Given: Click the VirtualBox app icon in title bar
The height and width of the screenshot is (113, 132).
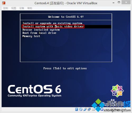Looking at the screenshot, I should pos(4,3).
